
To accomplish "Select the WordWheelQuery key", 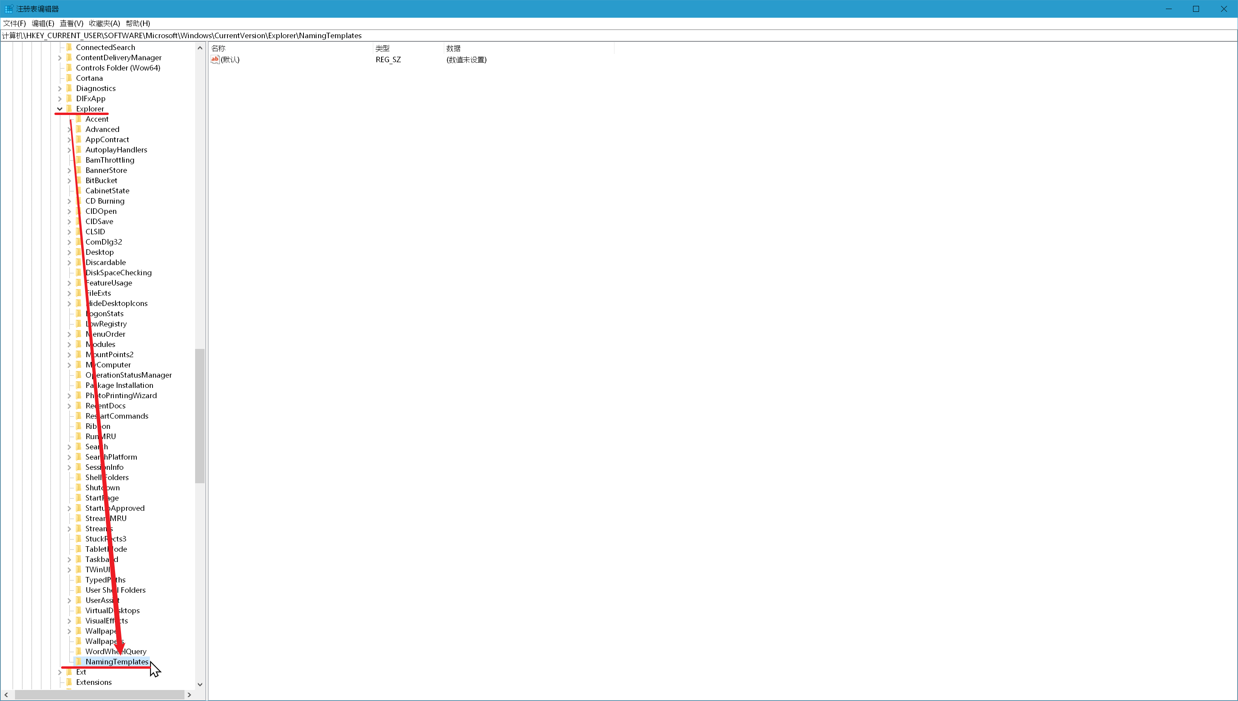I will click(x=115, y=651).
